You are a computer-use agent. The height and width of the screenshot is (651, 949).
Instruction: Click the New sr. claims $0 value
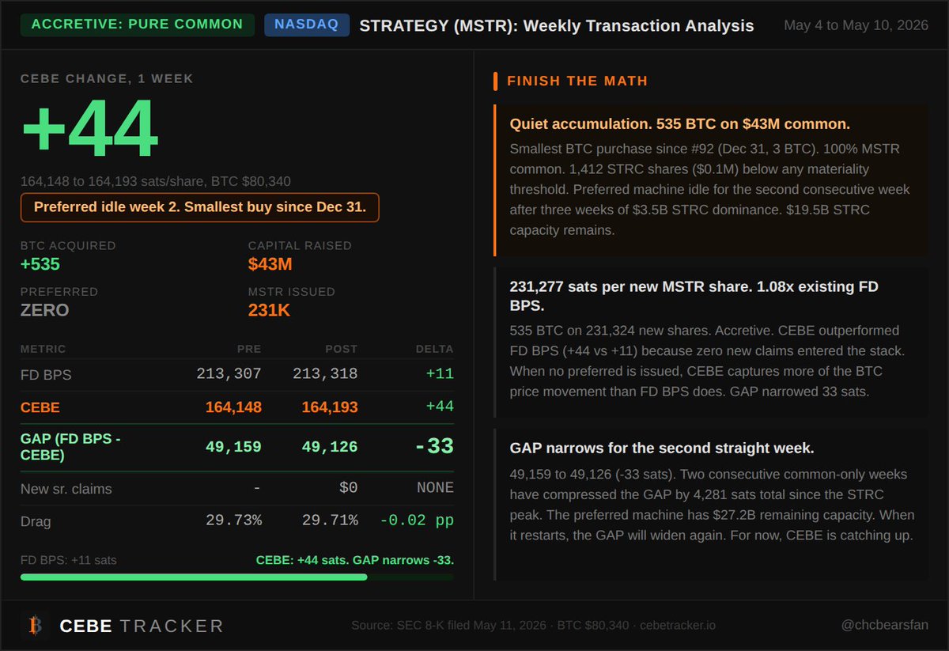(x=348, y=488)
